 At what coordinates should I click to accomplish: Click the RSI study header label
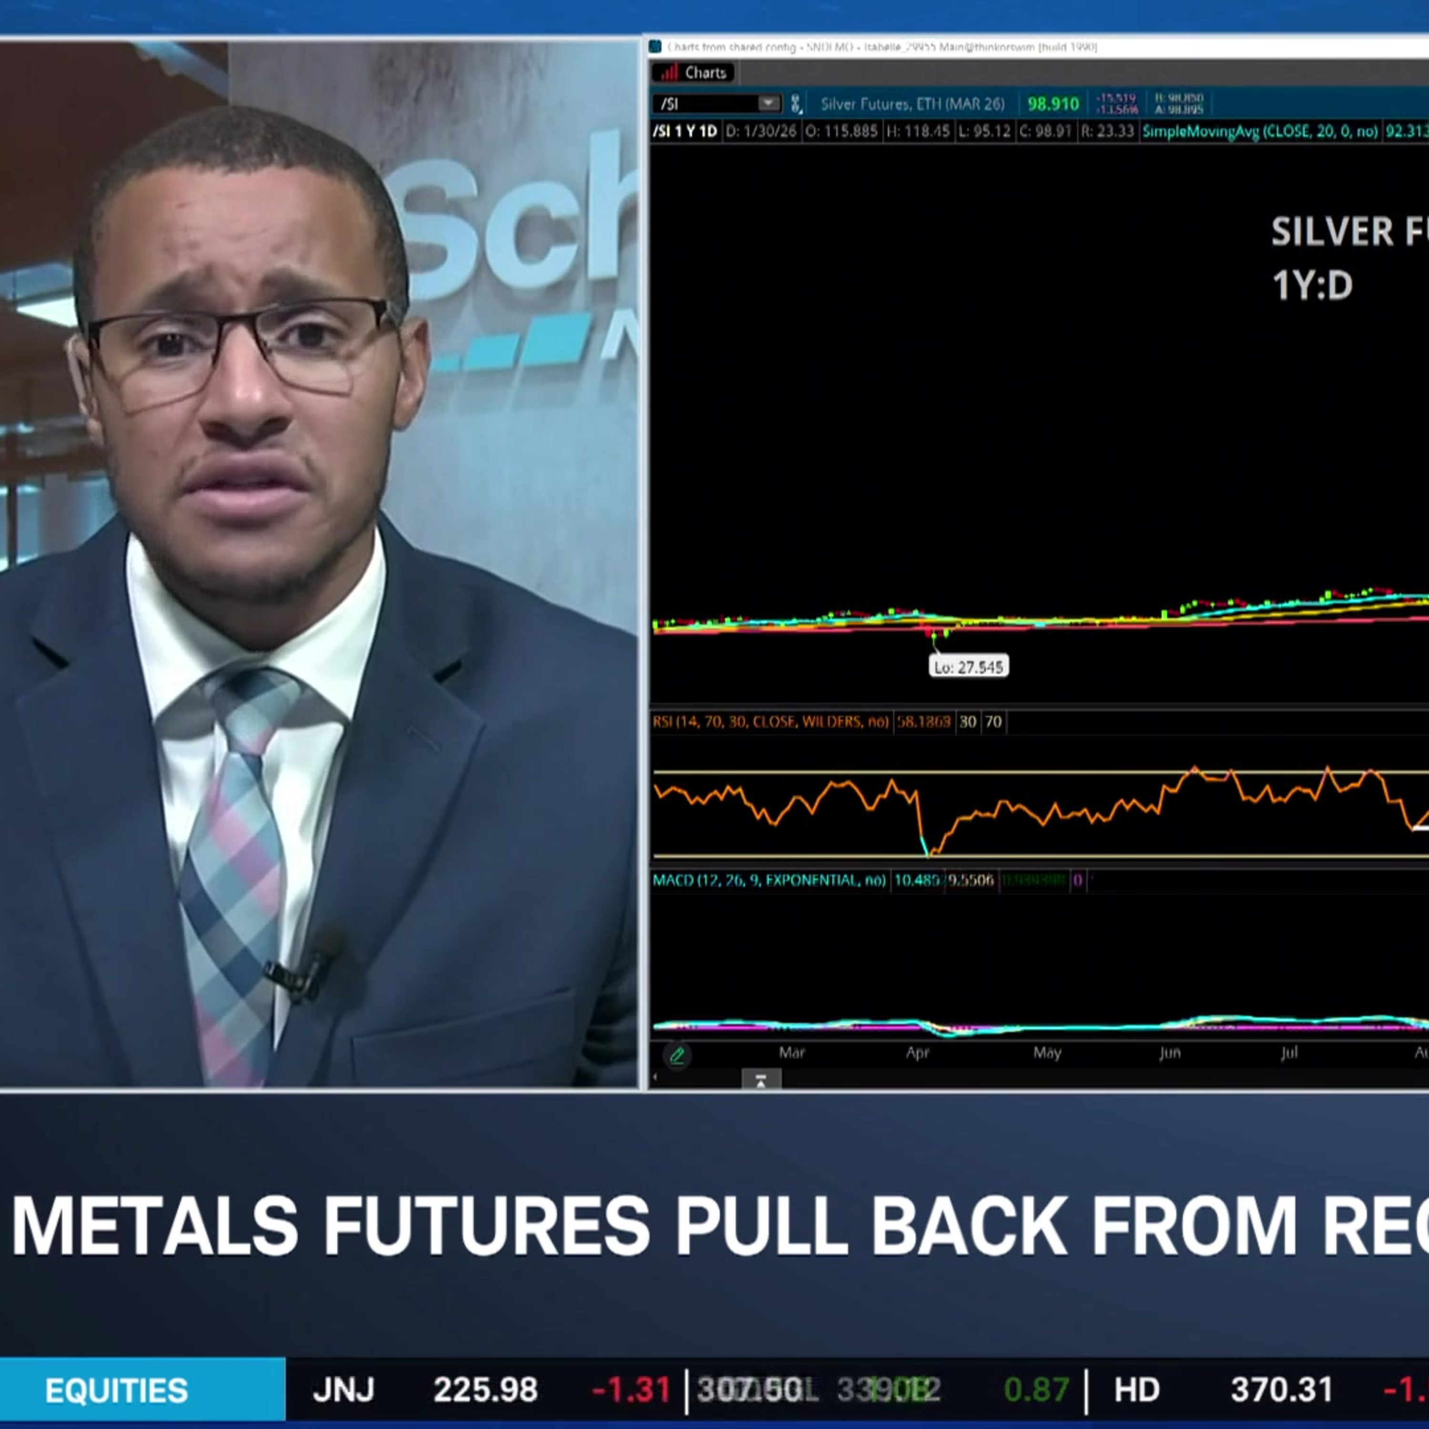[x=770, y=721]
